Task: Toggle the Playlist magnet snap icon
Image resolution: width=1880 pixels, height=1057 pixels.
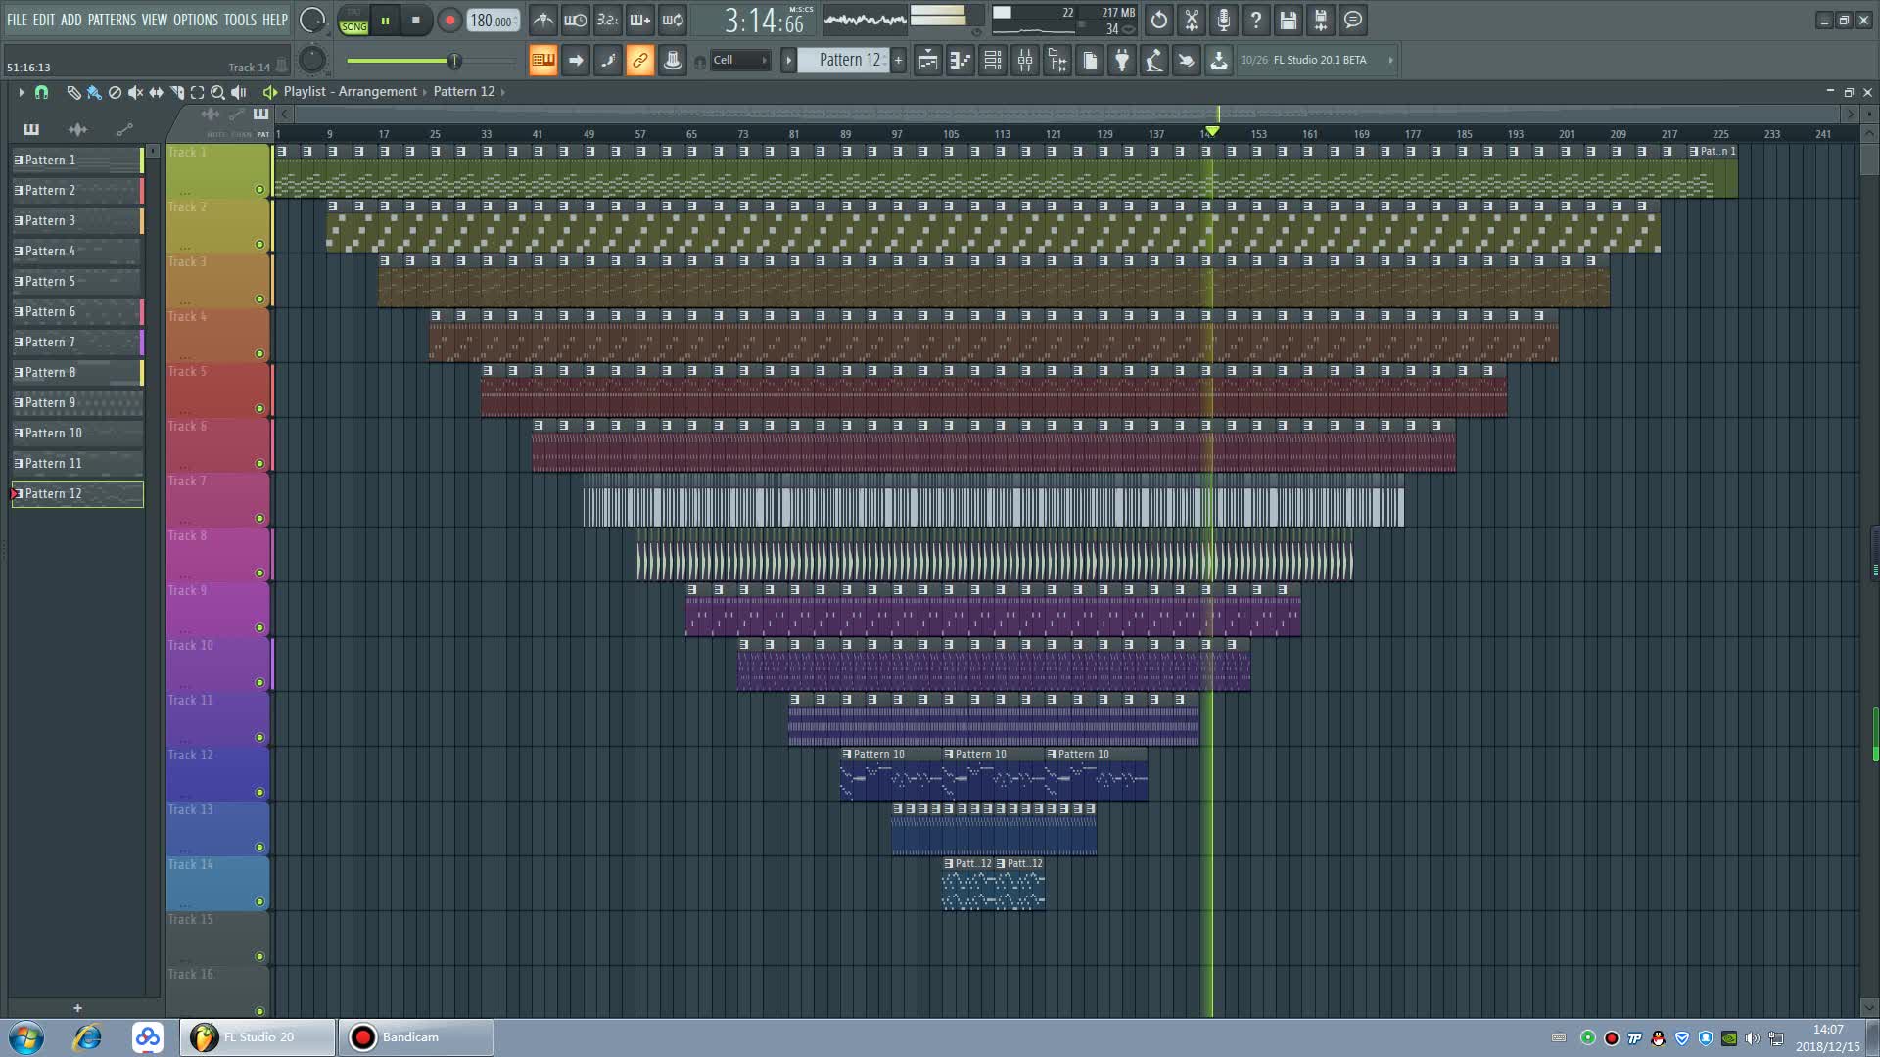Action: (x=41, y=92)
